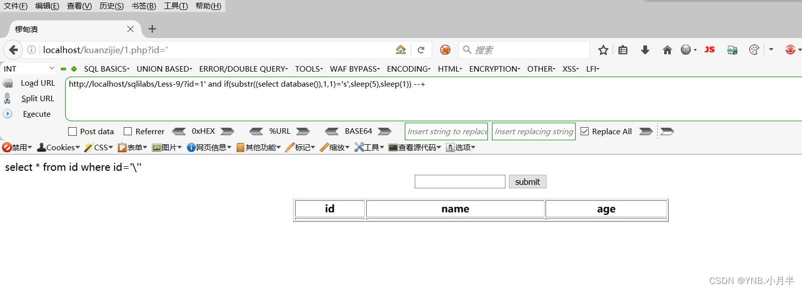Expand ENCODING menu
Image resolution: width=802 pixels, height=290 pixels.
pos(409,69)
